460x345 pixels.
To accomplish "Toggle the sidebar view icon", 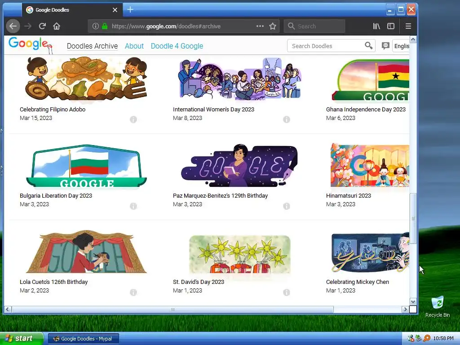I will tap(391, 26).
